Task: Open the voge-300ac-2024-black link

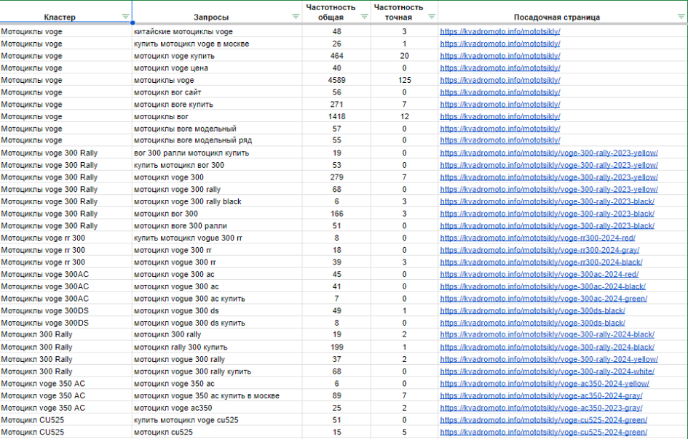Action: (543, 286)
